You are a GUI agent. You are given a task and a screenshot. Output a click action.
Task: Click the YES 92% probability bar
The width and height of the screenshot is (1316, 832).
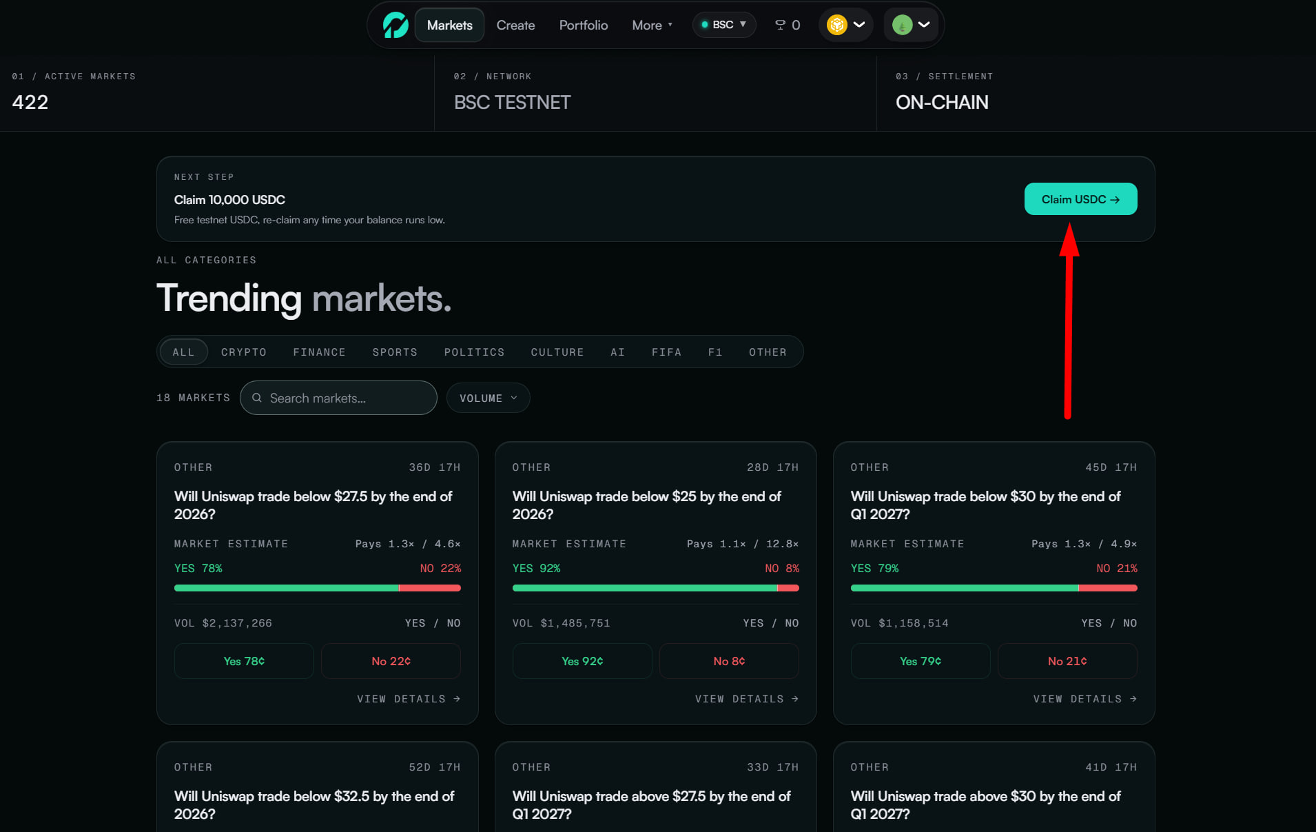[655, 588]
